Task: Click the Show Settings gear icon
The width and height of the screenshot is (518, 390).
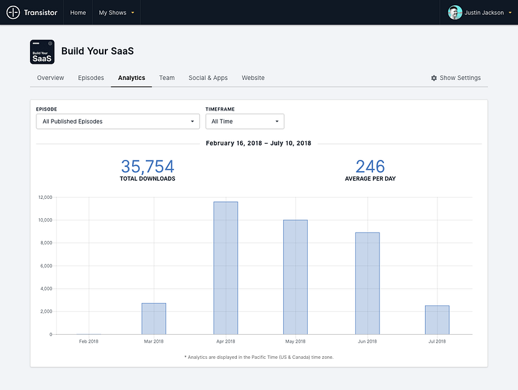Action: [x=434, y=78]
